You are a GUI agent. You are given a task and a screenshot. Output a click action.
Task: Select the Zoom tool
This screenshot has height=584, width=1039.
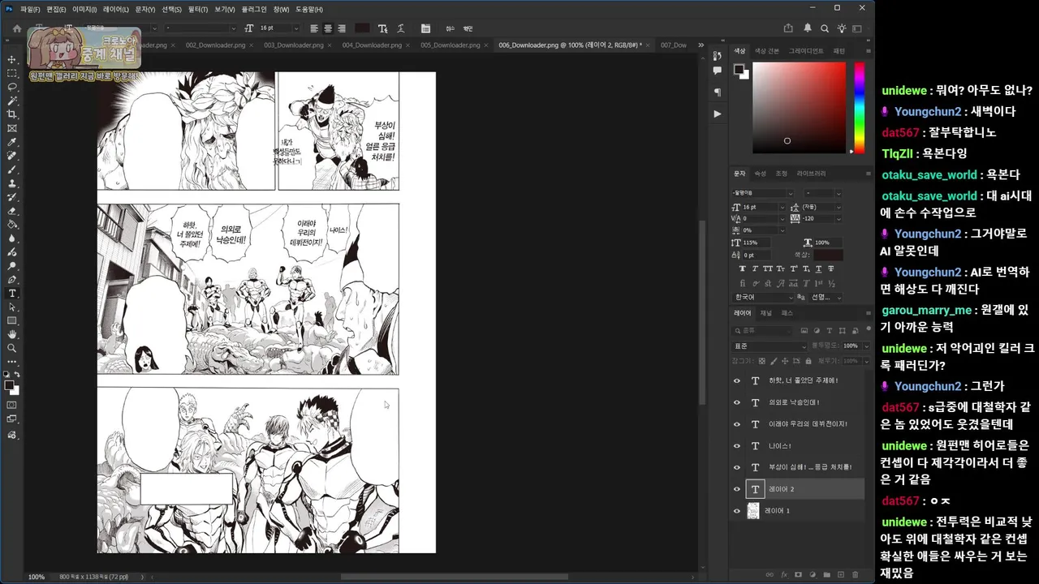(x=11, y=348)
